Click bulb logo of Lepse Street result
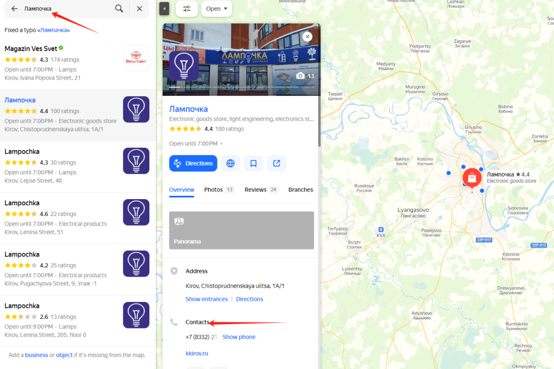This screenshot has width=554, height=369. click(x=136, y=161)
